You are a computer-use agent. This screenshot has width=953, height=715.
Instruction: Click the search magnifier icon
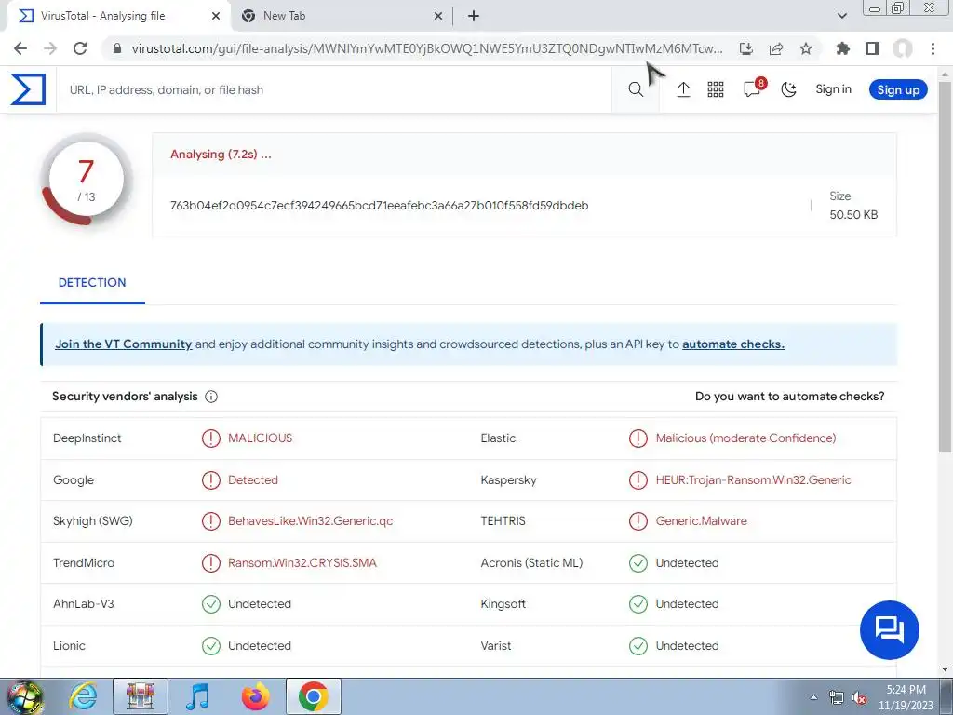click(x=636, y=89)
